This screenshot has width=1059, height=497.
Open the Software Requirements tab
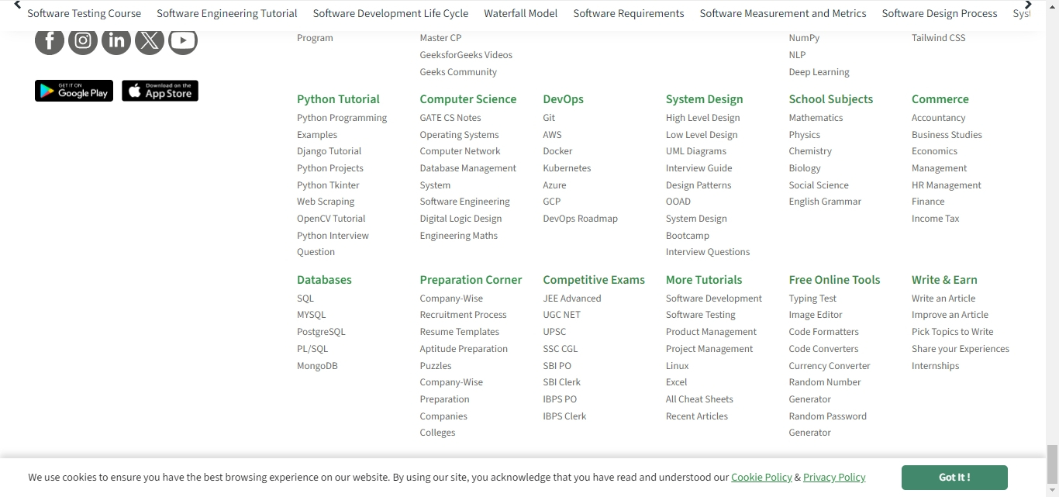[629, 13]
